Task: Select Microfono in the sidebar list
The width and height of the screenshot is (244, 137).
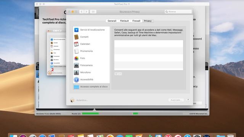Action: point(91,72)
